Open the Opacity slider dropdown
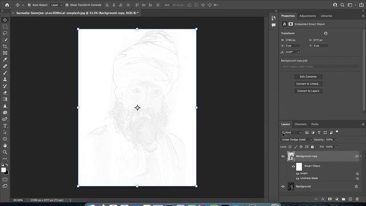The width and height of the screenshot is (366, 206). click(x=336, y=140)
